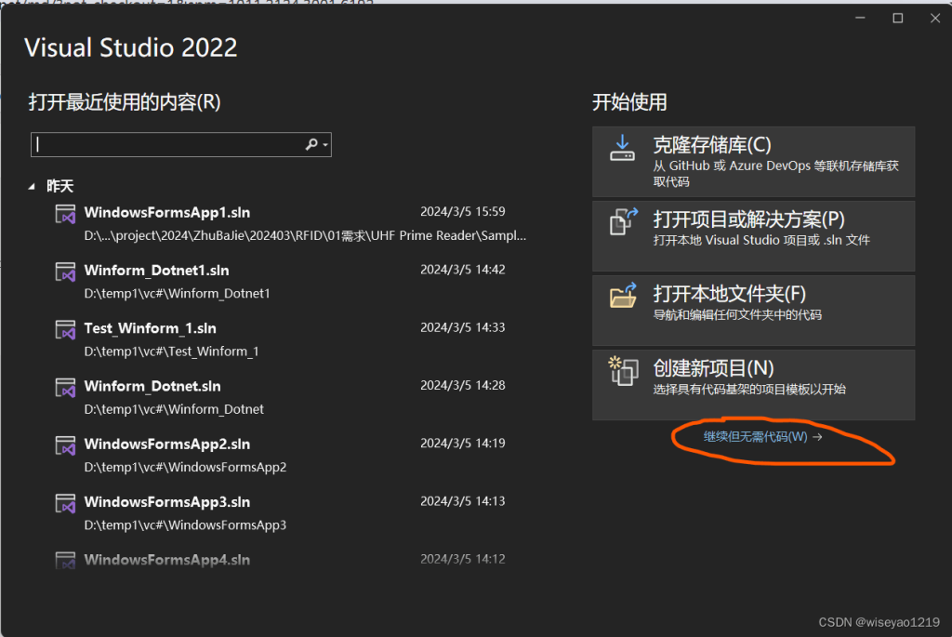Collapse the 昨天 recent projects group
Image resolution: width=952 pixels, height=637 pixels.
coord(31,185)
